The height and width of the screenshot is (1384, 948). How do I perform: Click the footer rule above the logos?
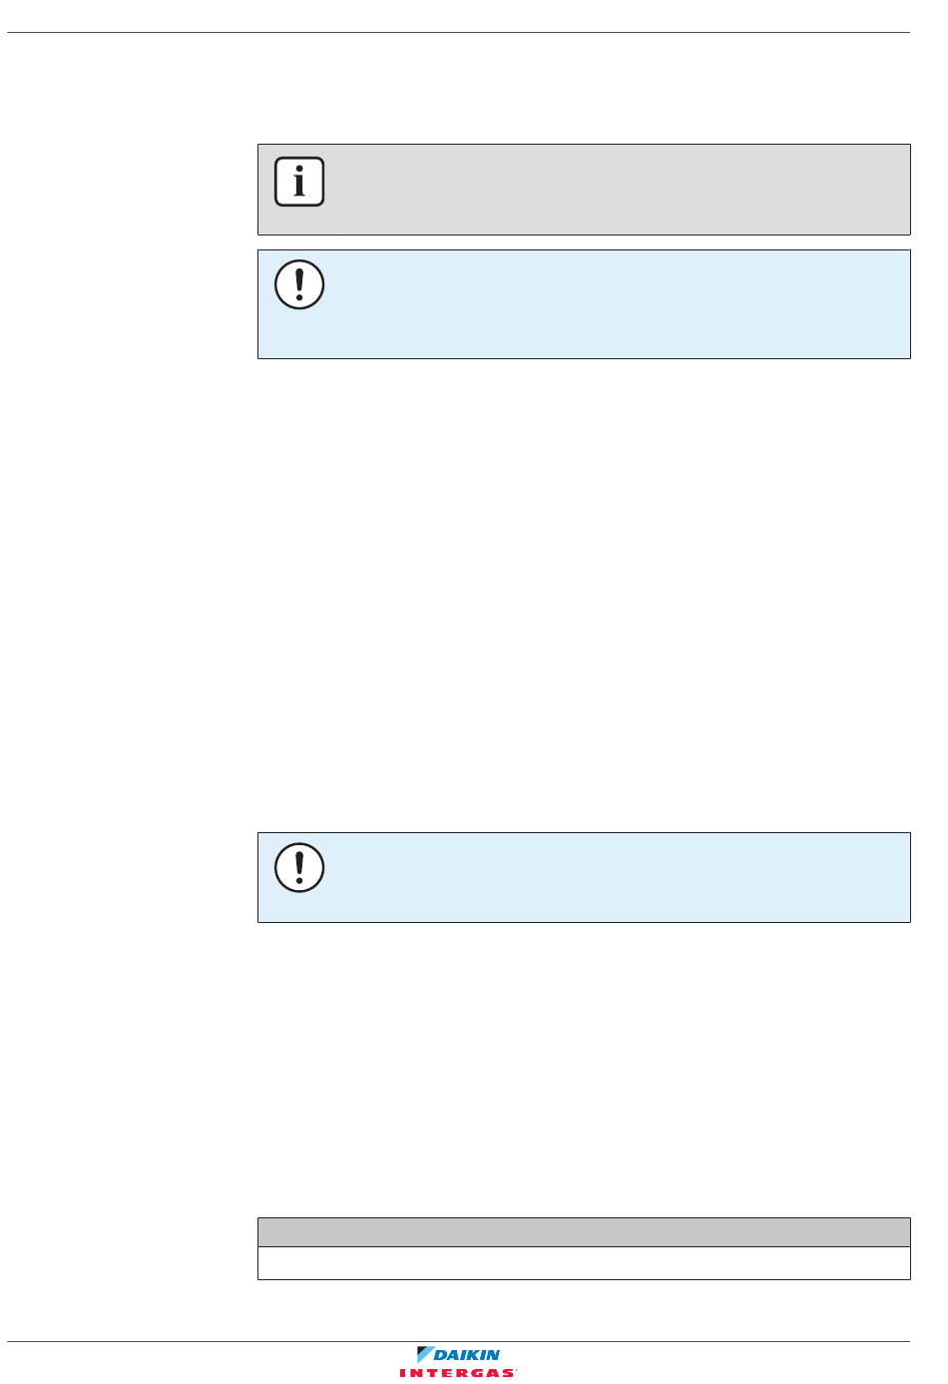pos(459,1342)
